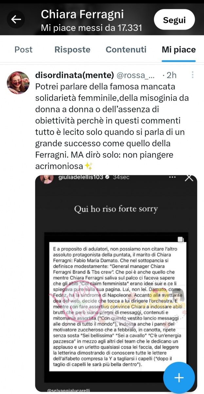Close the story with the X icon
The image size is (204, 394).
tap(189, 178)
